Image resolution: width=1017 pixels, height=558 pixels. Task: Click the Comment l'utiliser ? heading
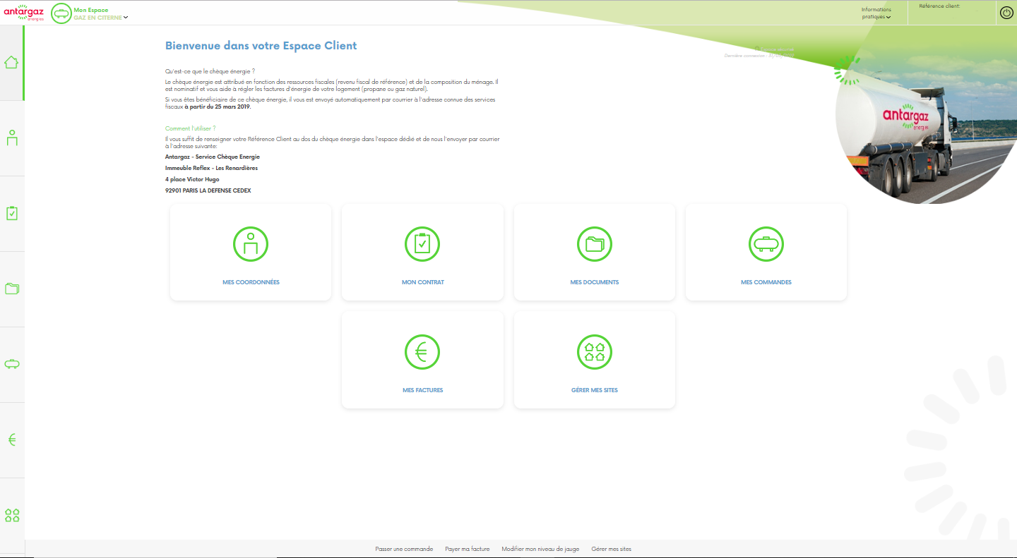(191, 128)
